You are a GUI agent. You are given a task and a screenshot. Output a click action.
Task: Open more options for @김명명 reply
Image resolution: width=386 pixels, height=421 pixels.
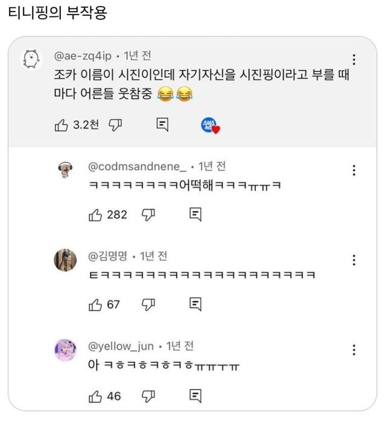[354, 260]
